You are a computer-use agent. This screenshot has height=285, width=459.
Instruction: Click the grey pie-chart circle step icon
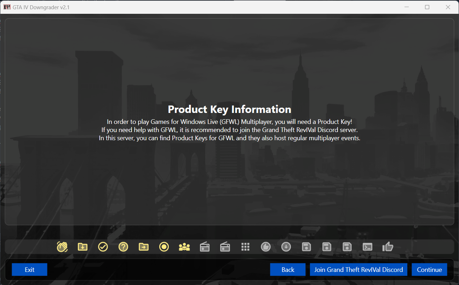(266, 247)
